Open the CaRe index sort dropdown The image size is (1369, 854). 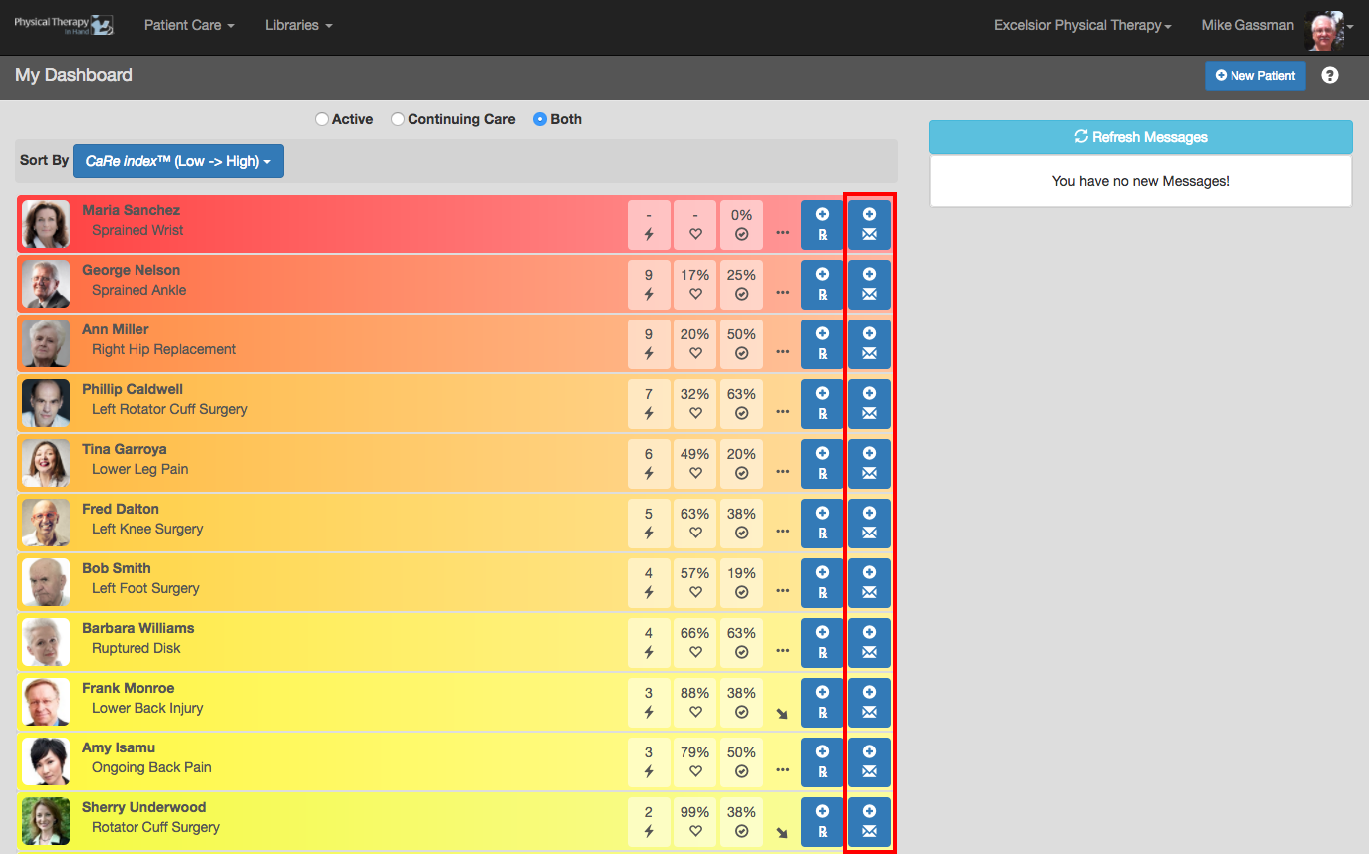point(178,161)
